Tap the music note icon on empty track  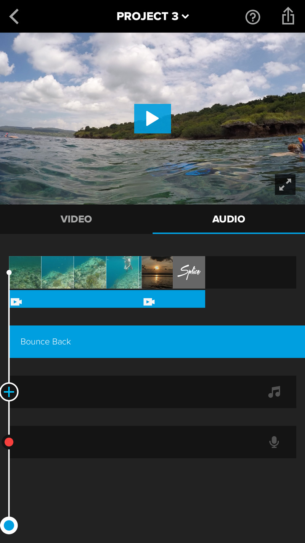pos(274,392)
